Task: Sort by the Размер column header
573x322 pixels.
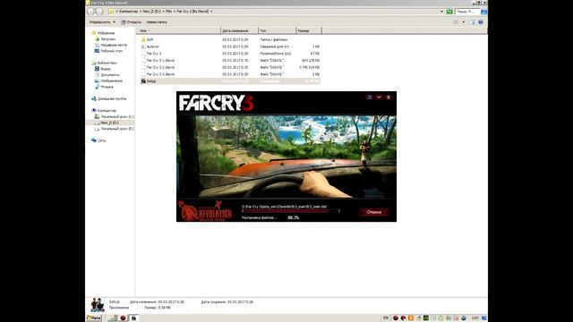Action: tap(309, 30)
